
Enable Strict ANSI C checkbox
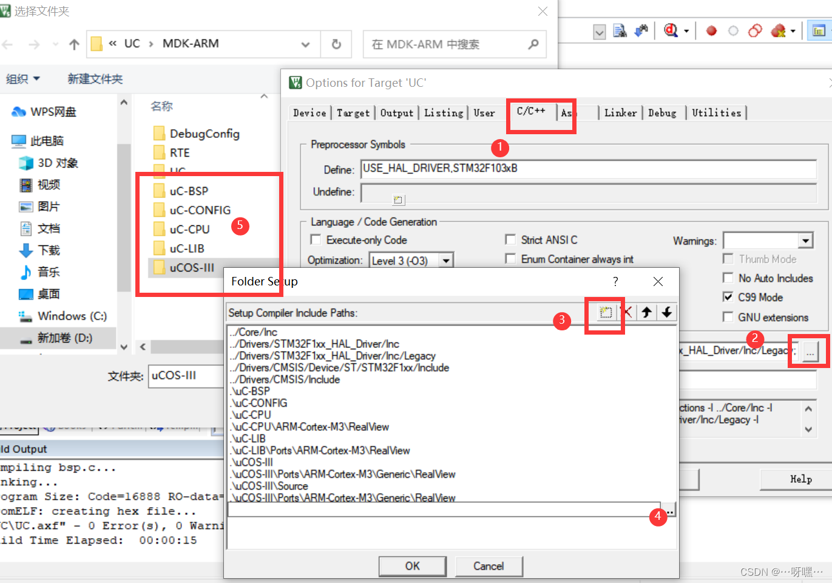point(510,240)
